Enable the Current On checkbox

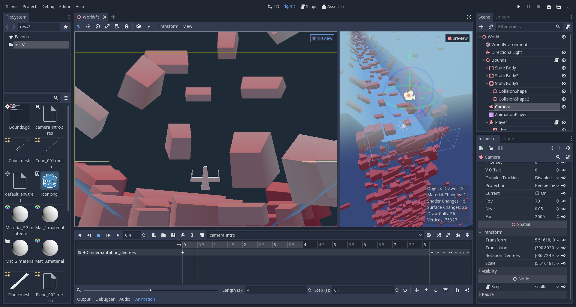537,193
